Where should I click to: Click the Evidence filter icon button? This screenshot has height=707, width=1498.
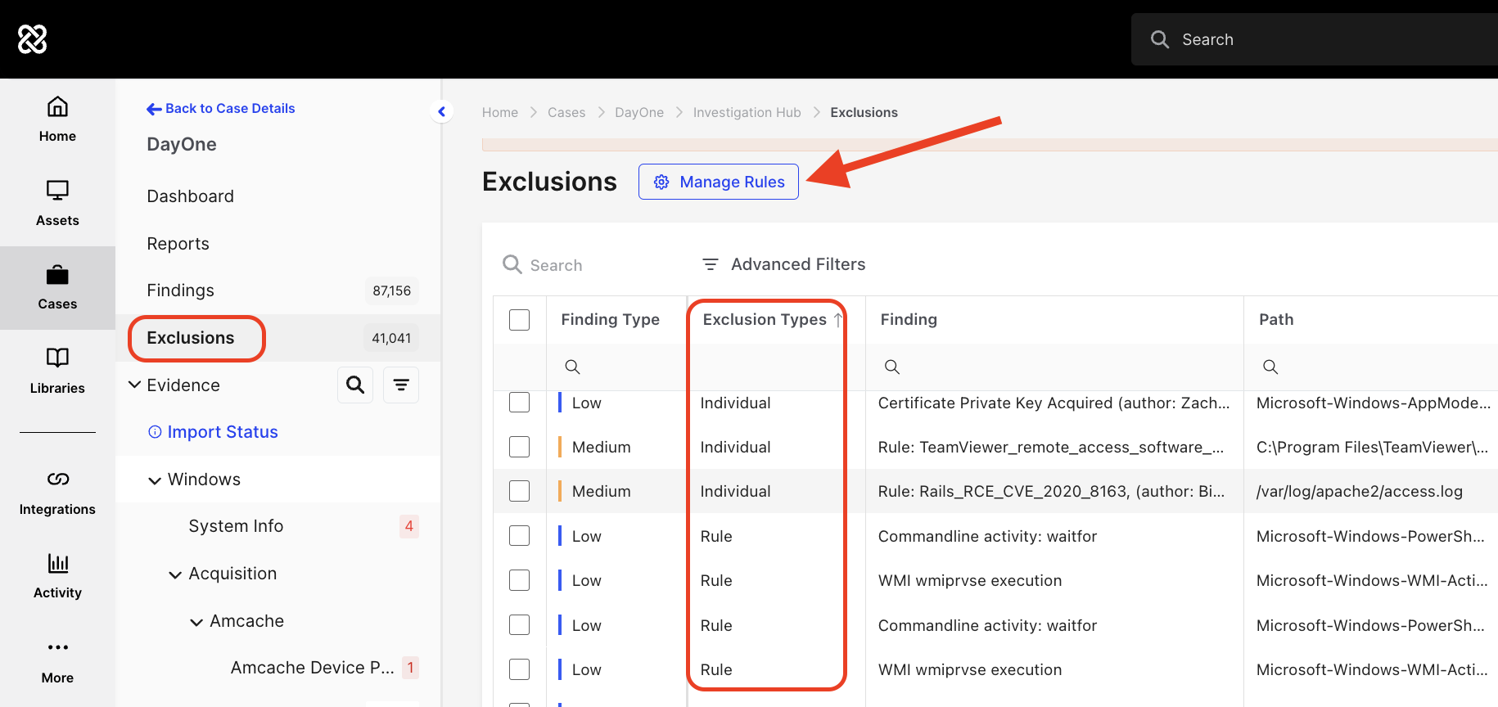click(401, 385)
